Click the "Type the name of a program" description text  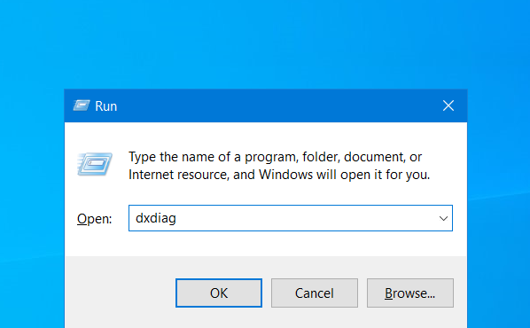pyautogui.click(x=279, y=166)
